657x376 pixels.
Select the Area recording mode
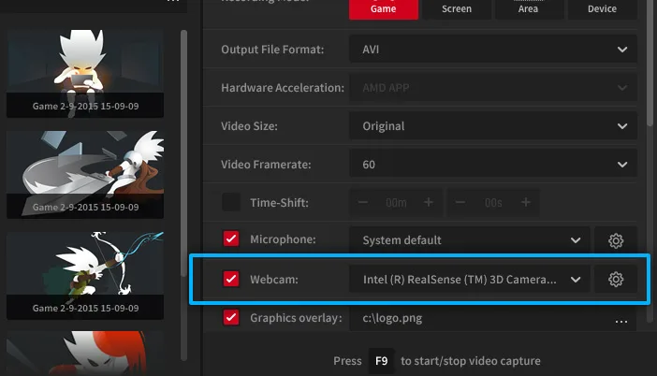point(528,8)
